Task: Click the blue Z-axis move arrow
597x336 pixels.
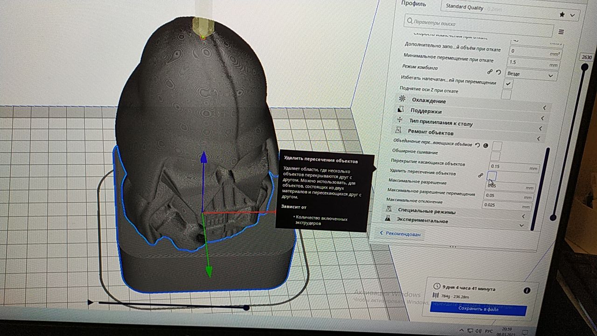Action: pos(203,158)
